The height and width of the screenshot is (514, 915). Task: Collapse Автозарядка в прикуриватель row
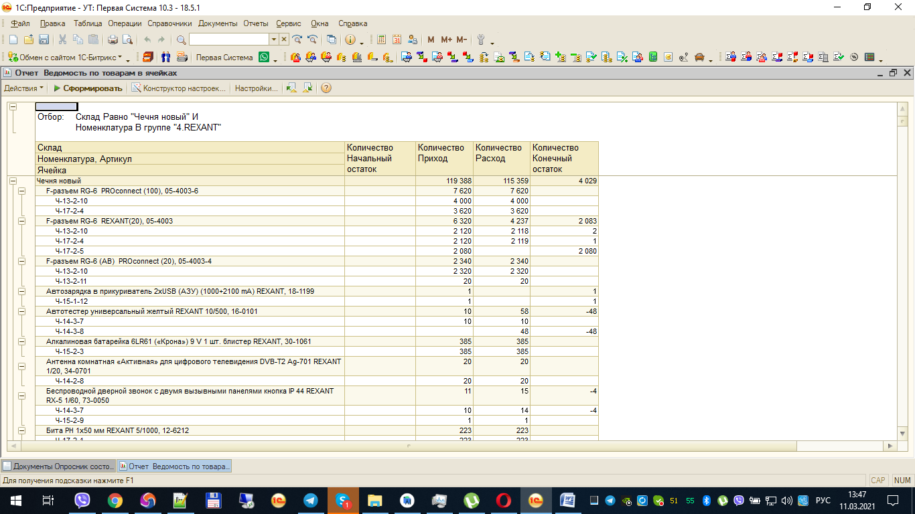tap(21, 291)
